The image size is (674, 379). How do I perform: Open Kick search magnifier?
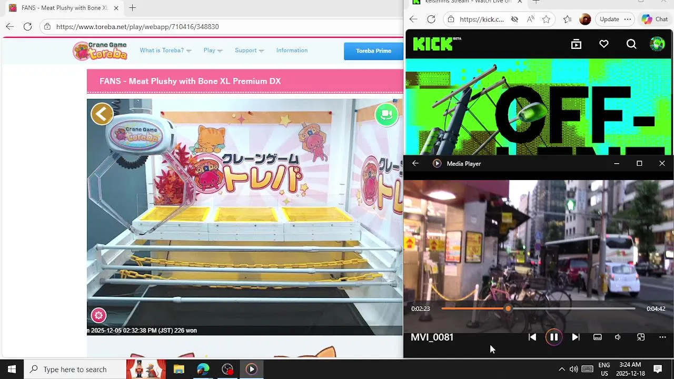pyautogui.click(x=631, y=44)
